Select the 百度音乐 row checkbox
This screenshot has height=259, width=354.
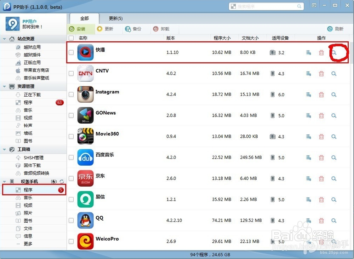[71, 157]
